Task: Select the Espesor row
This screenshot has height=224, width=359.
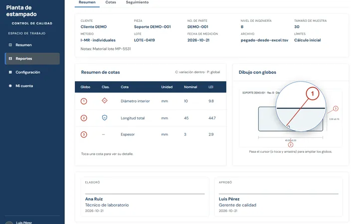Action: pos(151,134)
